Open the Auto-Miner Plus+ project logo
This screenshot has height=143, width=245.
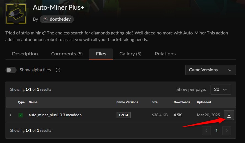click(16, 14)
